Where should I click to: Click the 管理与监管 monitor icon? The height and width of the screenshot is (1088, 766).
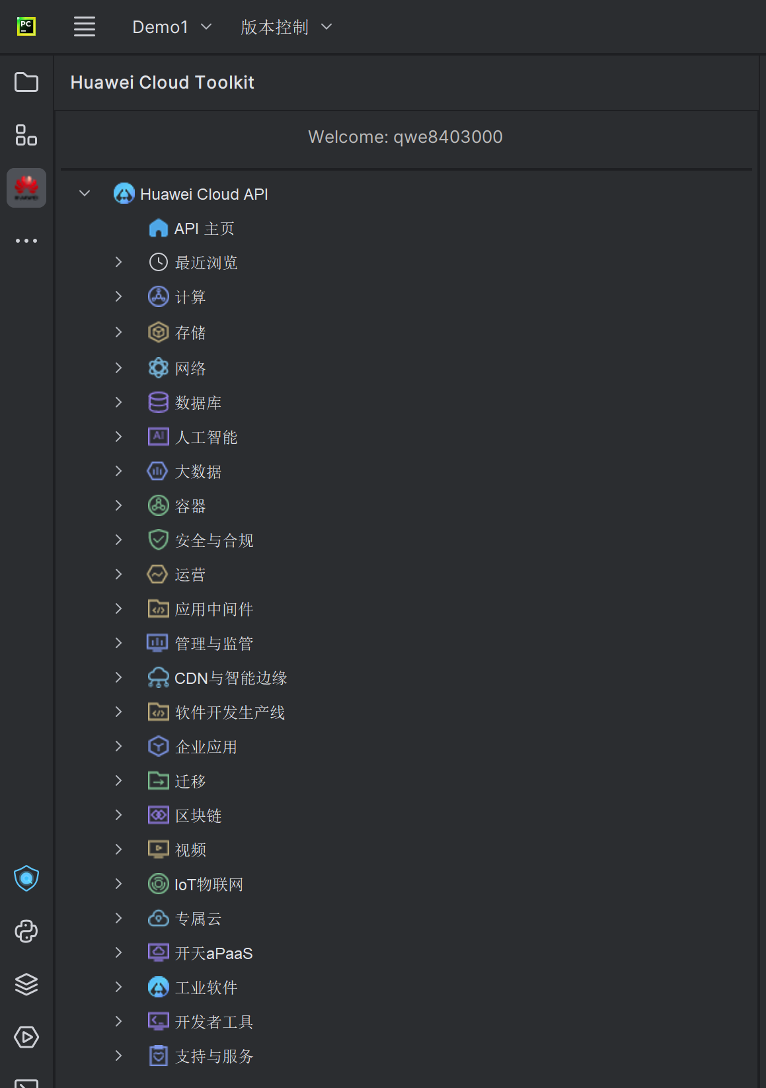157,644
